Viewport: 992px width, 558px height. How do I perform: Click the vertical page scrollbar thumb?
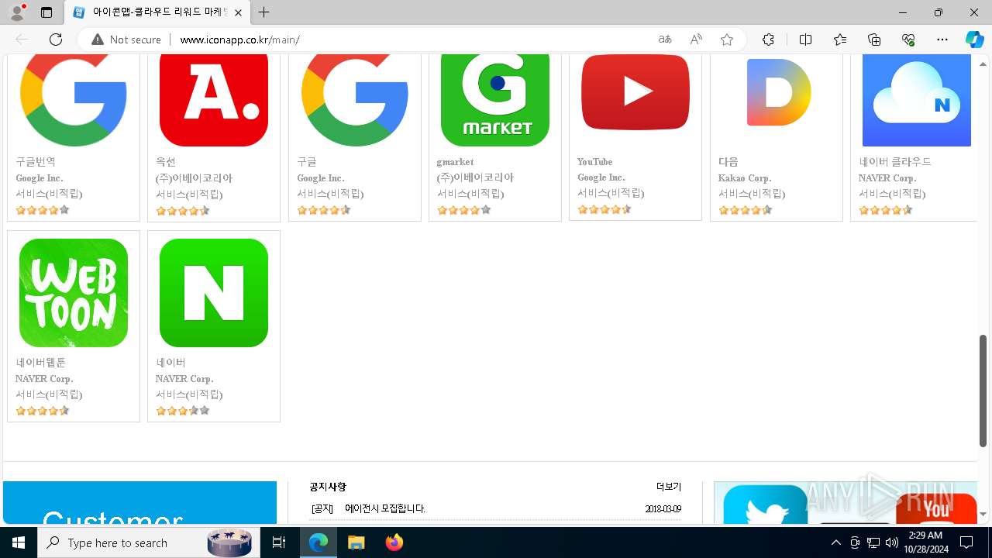(983, 390)
